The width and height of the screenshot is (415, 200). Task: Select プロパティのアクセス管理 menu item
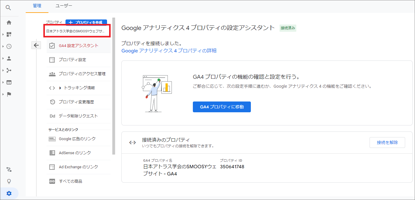point(79,74)
